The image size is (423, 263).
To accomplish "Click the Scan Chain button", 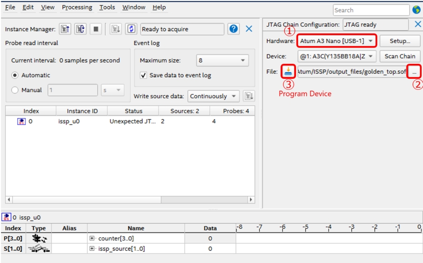I will (399, 56).
